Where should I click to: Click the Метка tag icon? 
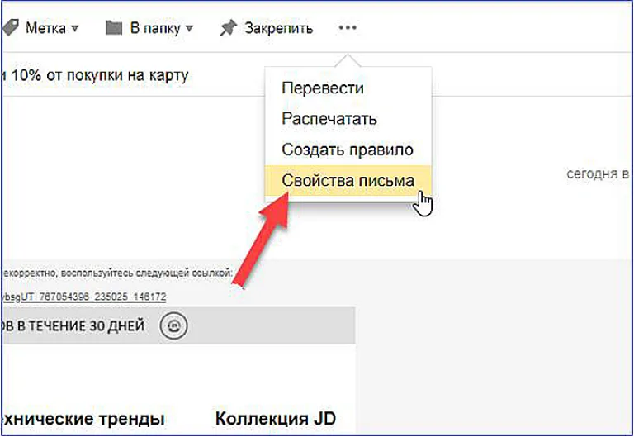coord(10,28)
